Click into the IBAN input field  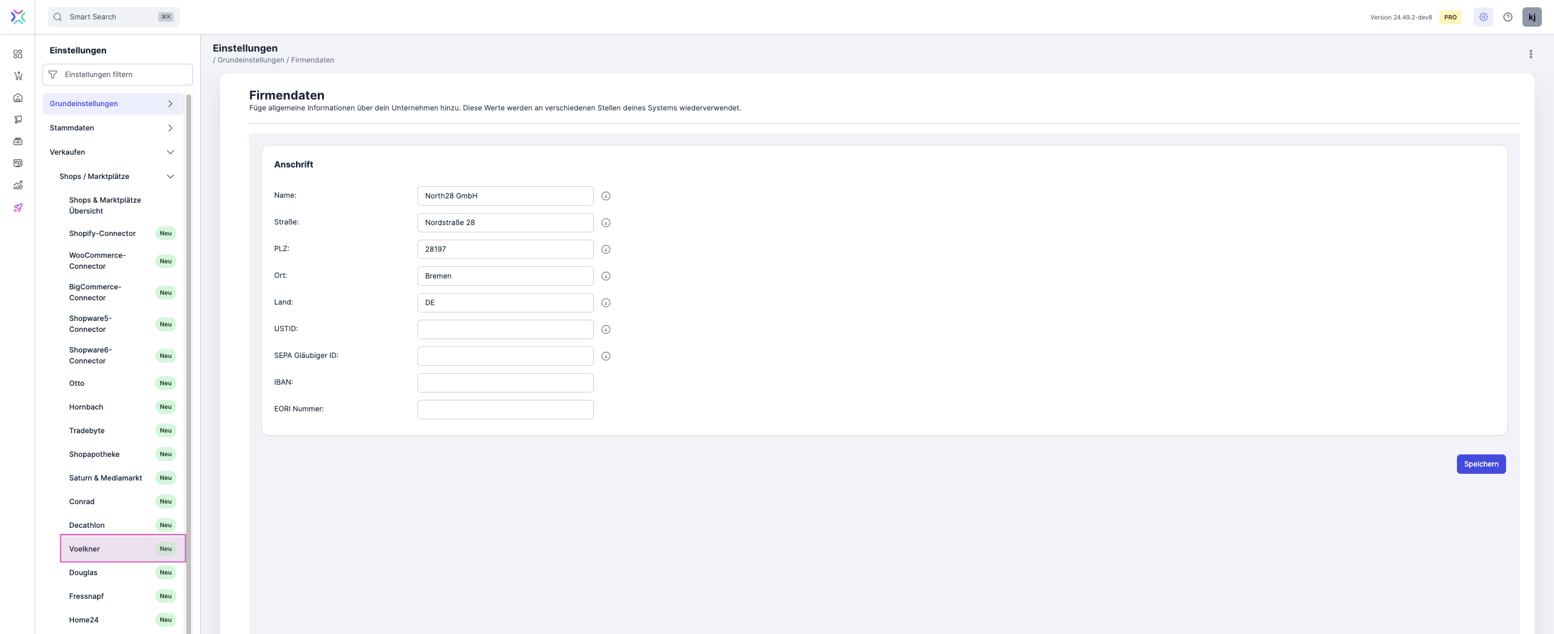[x=505, y=383]
